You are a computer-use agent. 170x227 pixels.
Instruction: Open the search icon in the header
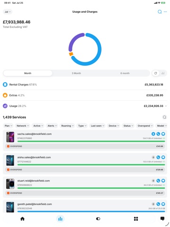160,12
